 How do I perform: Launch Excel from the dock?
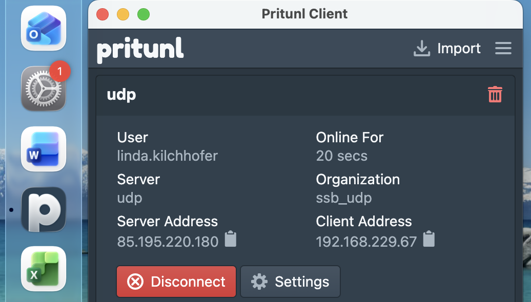(x=44, y=269)
